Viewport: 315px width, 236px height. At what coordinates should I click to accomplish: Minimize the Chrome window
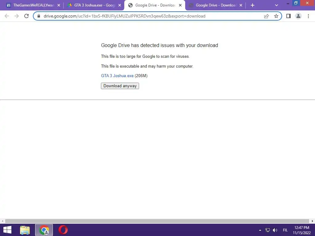[288, 3]
